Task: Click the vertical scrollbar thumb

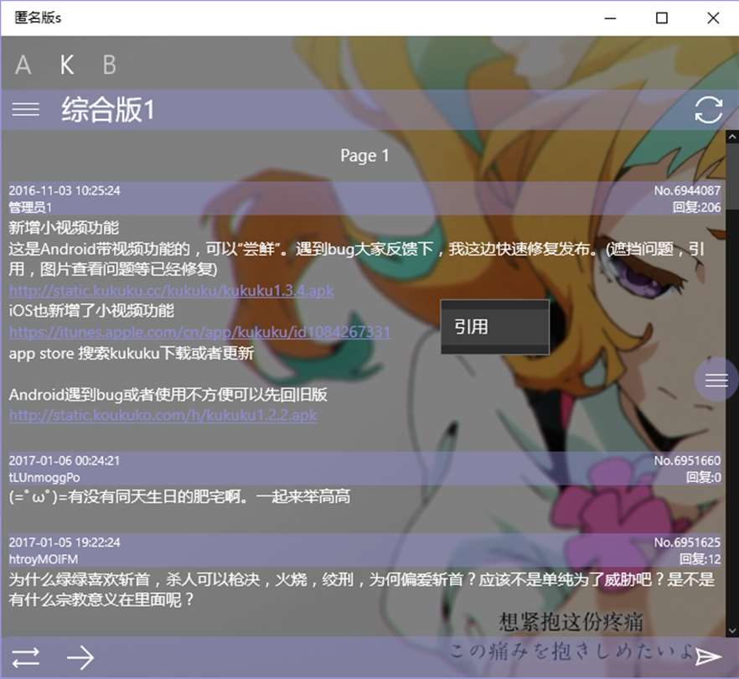Action: pos(732,177)
